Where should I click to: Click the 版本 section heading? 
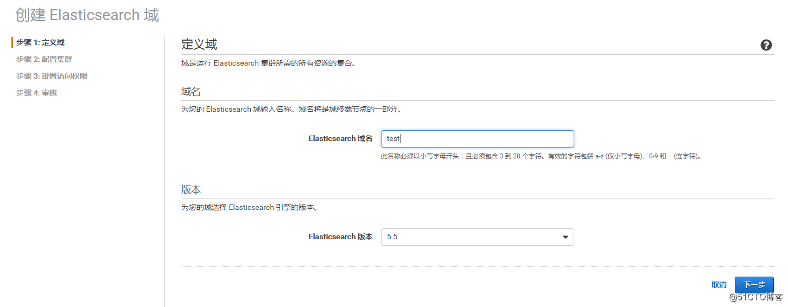click(191, 190)
